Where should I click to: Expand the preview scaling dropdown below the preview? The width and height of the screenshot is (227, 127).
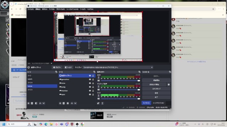point(51,64)
